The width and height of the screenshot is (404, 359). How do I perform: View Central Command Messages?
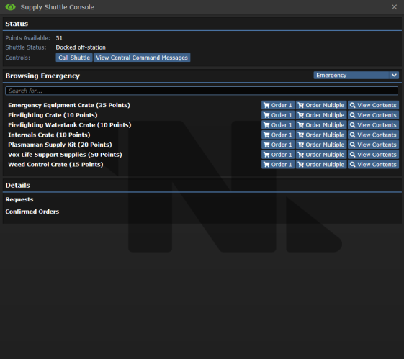click(x=142, y=58)
